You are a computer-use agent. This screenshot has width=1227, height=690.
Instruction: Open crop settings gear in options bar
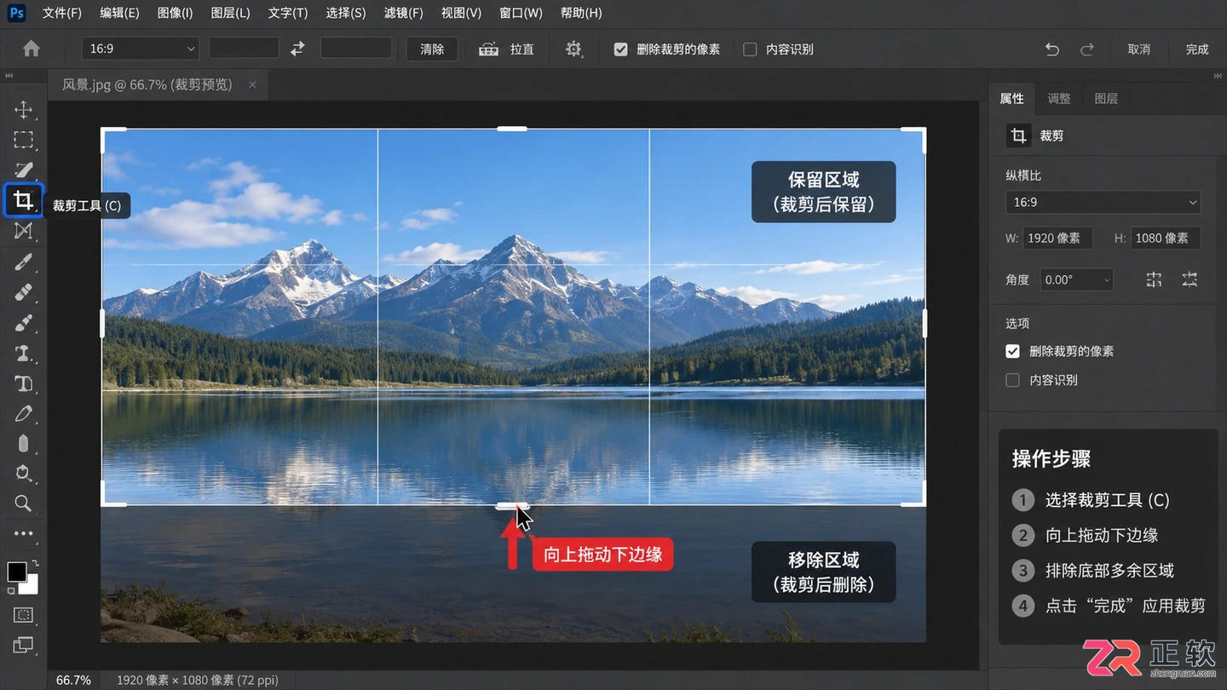click(x=574, y=49)
